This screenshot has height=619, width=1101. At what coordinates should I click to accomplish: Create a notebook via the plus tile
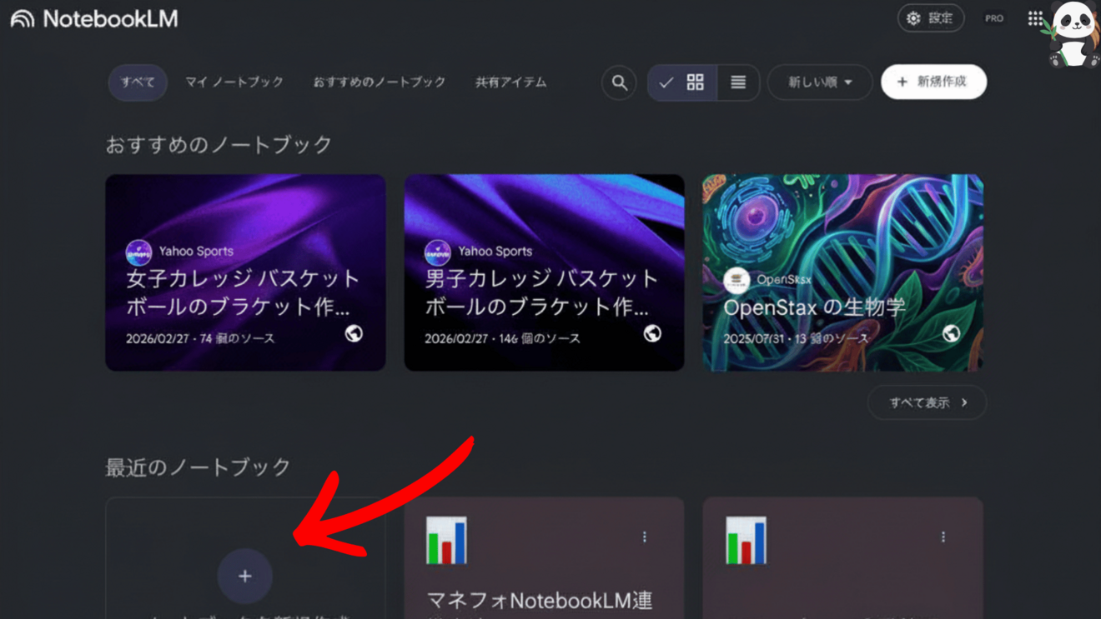click(x=244, y=576)
